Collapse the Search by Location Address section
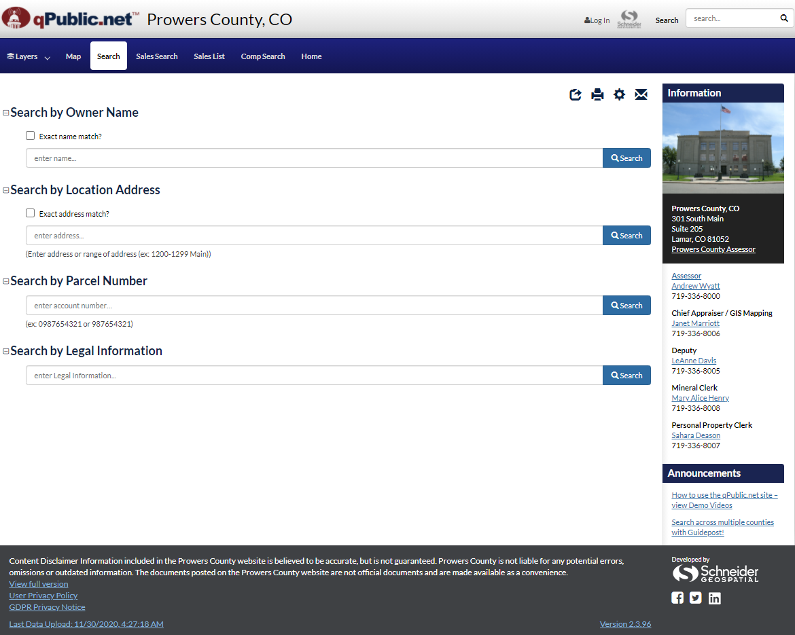 click(6, 190)
